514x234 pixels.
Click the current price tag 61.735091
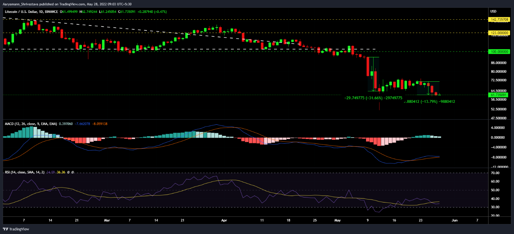(x=500, y=95)
